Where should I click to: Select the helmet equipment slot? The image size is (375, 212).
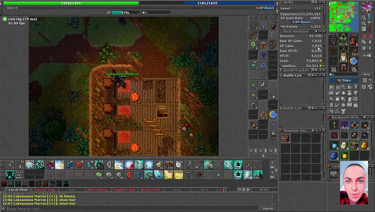[x=343, y=38]
